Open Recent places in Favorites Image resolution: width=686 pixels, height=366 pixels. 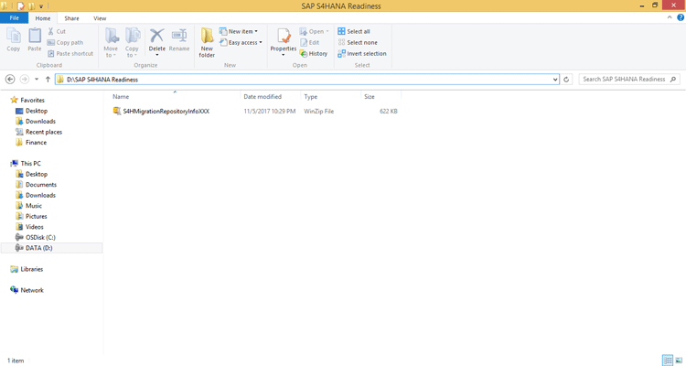point(39,132)
